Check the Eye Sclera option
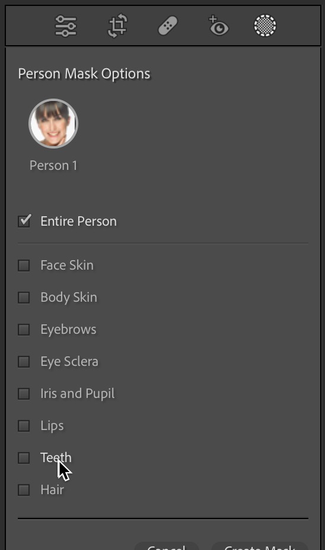This screenshot has height=550, width=325. (x=24, y=362)
